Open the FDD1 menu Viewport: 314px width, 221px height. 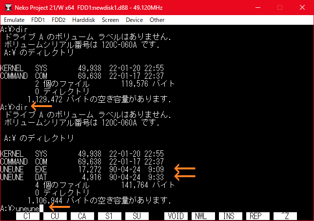(x=38, y=20)
